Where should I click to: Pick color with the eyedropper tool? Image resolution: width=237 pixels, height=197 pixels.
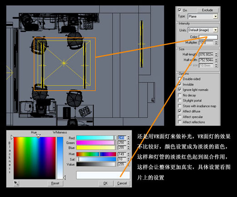coord(16,183)
